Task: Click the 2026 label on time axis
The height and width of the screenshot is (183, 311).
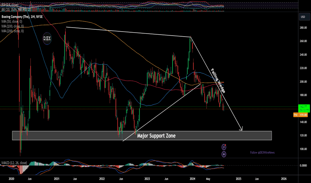Action: [284, 179]
